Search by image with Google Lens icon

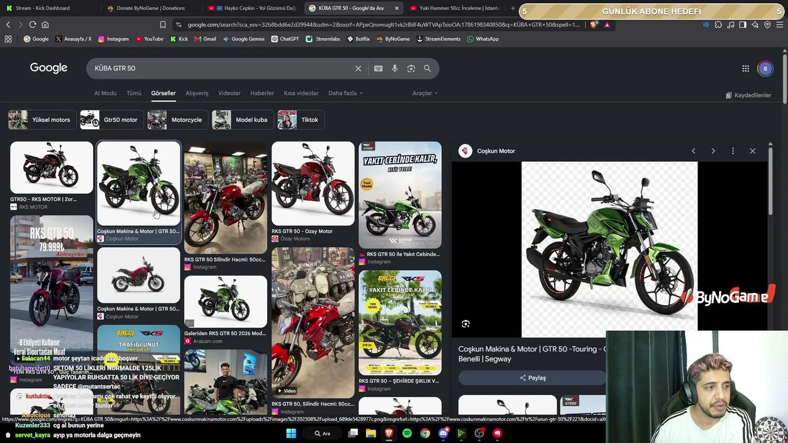point(411,68)
